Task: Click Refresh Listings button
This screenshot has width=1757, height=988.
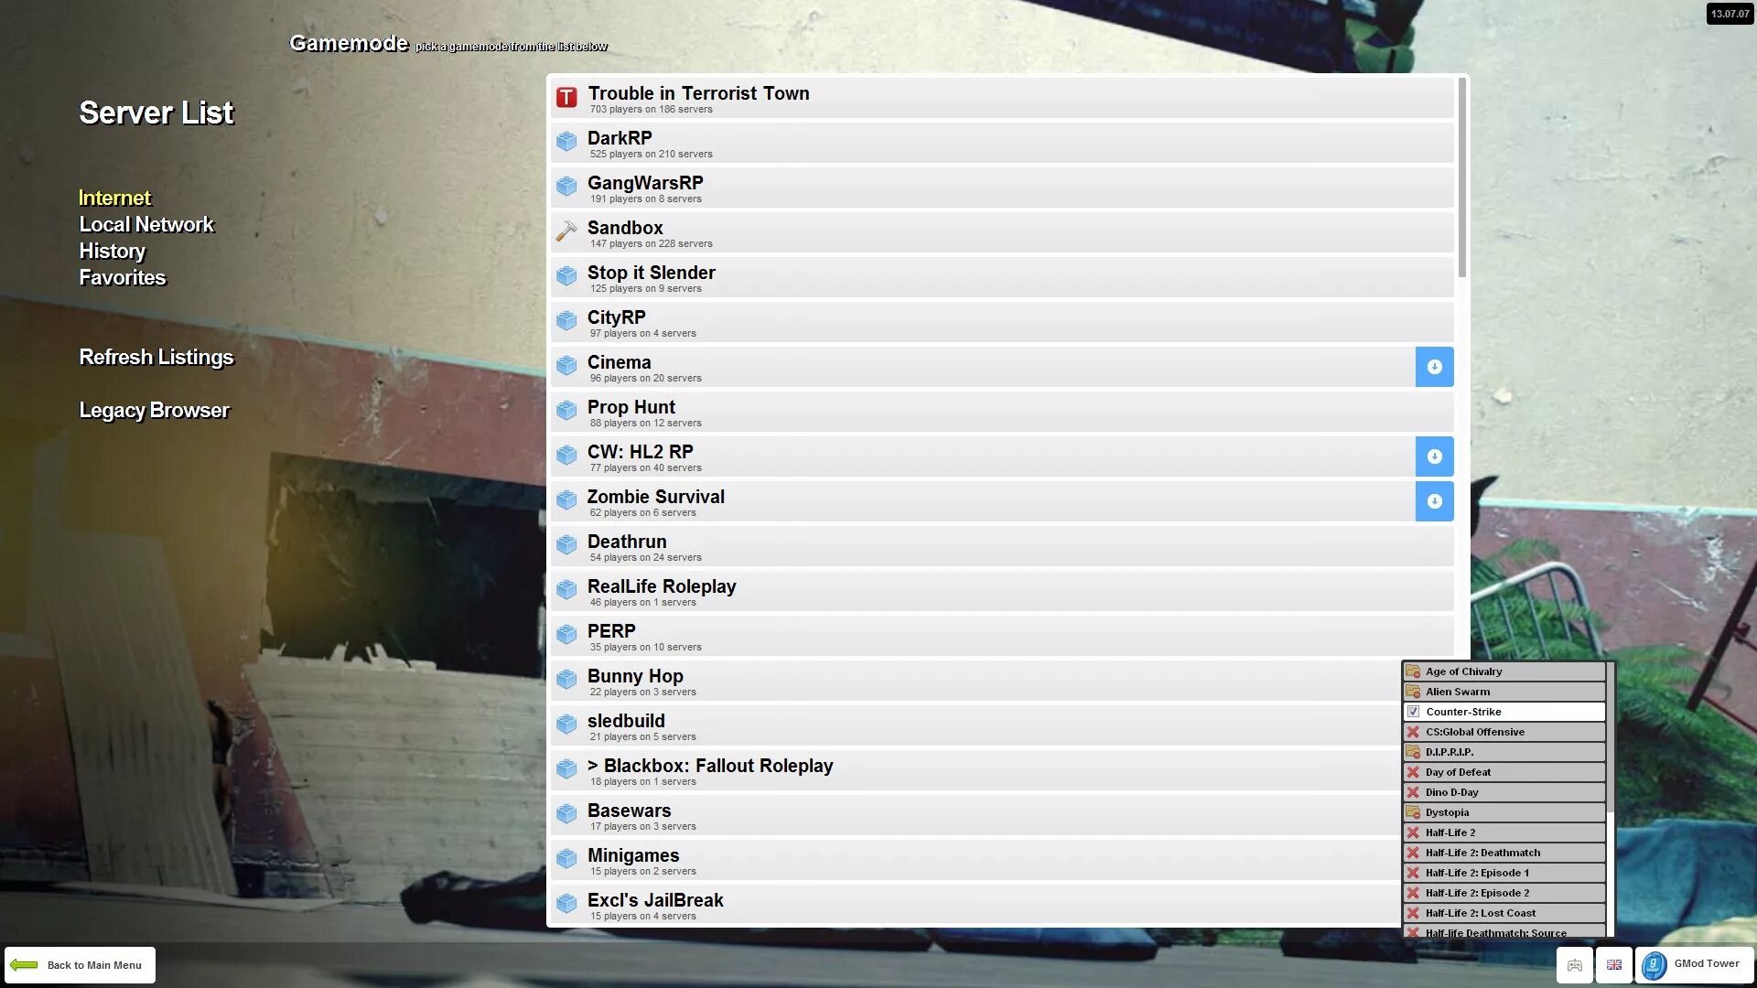Action: coord(156,357)
